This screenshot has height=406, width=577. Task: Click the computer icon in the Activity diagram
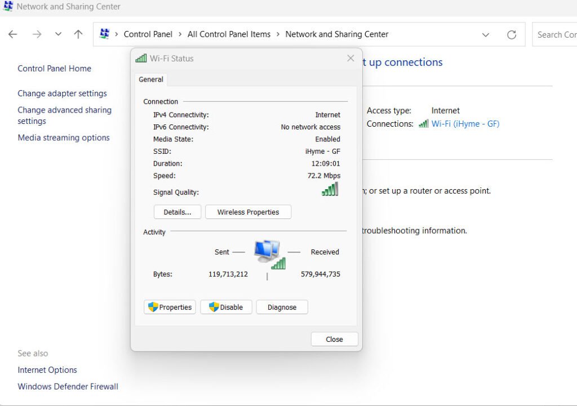pyautogui.click(x=268, y=250)
